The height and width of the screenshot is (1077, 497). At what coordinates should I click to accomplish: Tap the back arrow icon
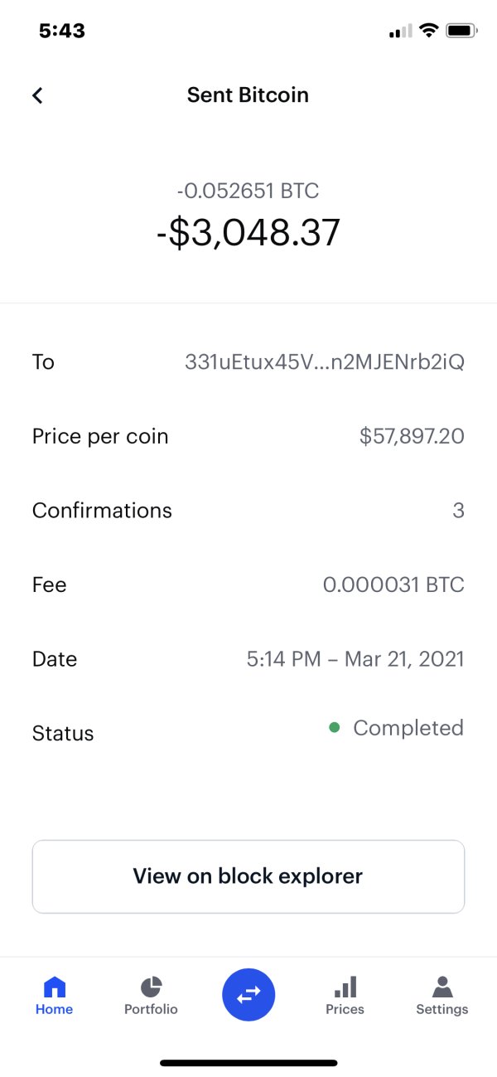[37, 95]
